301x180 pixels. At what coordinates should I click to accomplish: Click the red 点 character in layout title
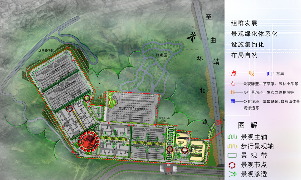tap(234, 73)
